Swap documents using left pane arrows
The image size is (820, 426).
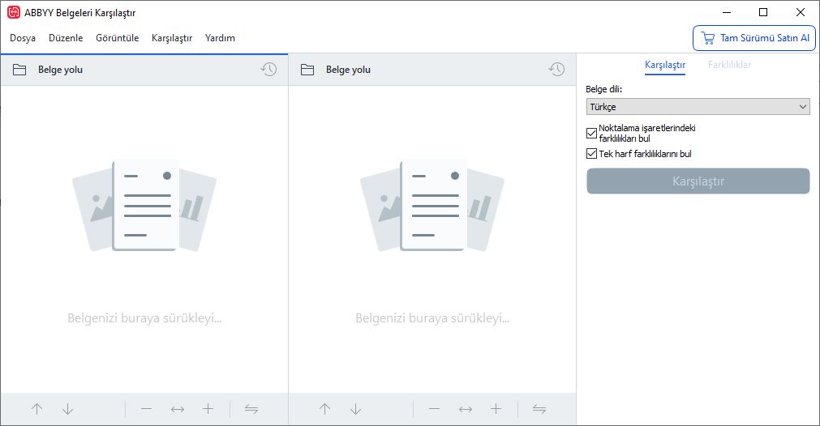251,409
